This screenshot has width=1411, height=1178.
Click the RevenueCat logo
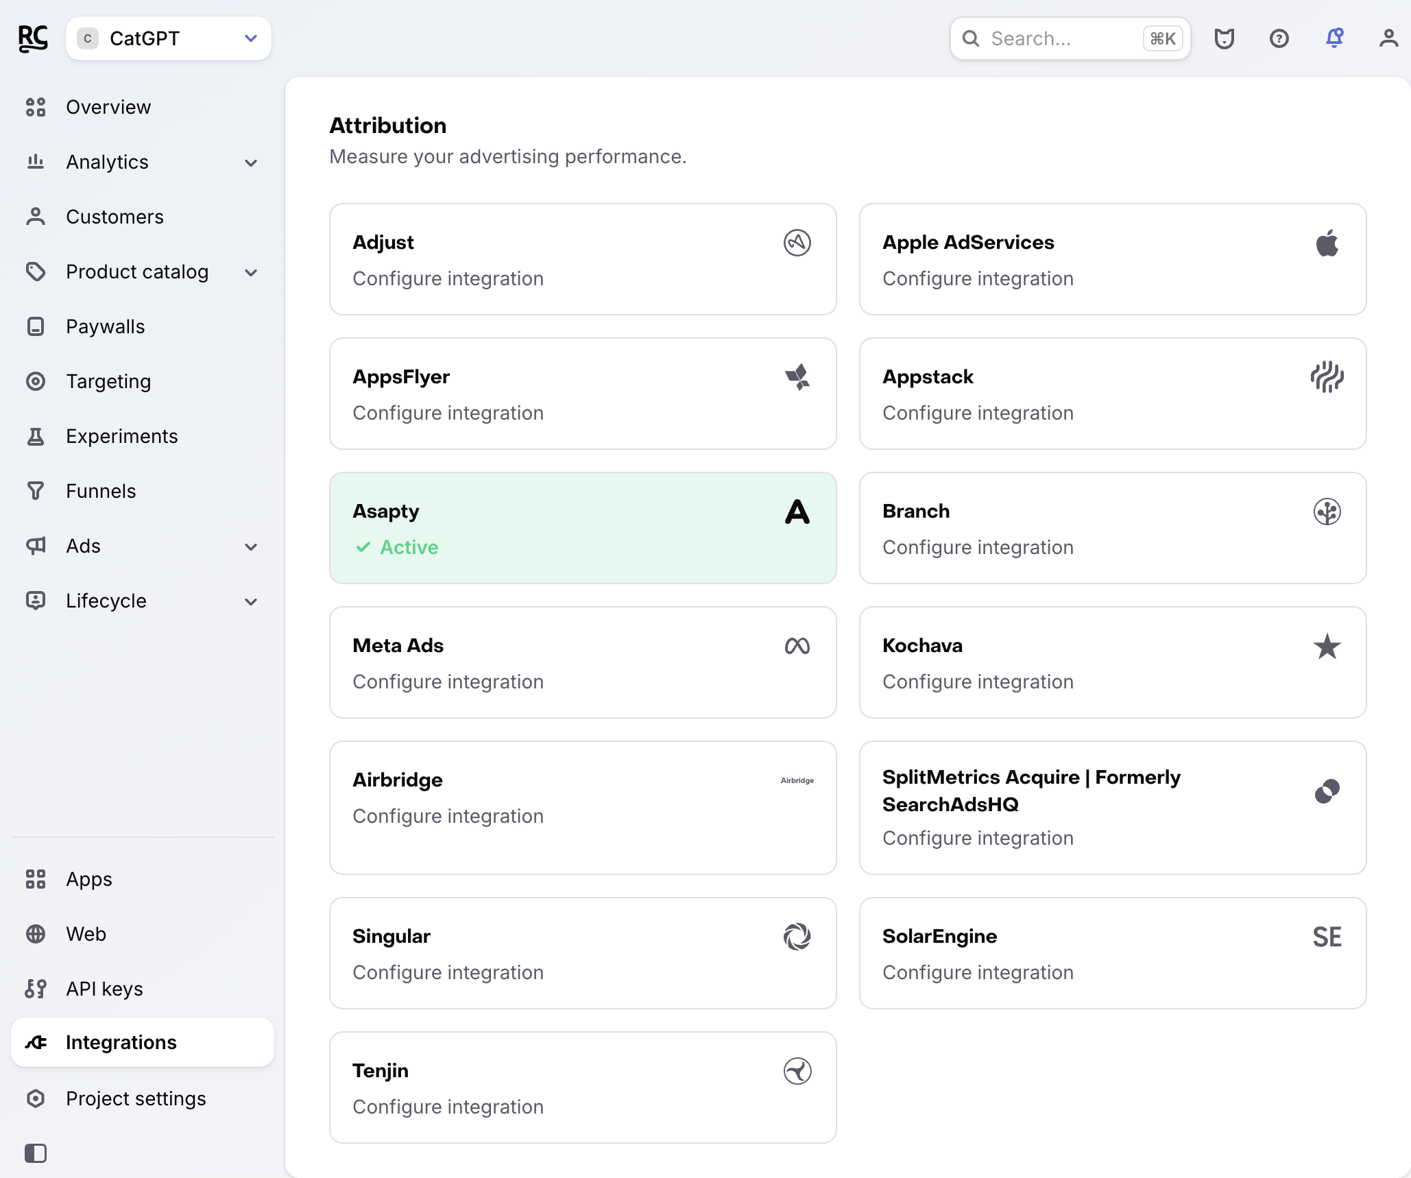(x=33, y=38)
